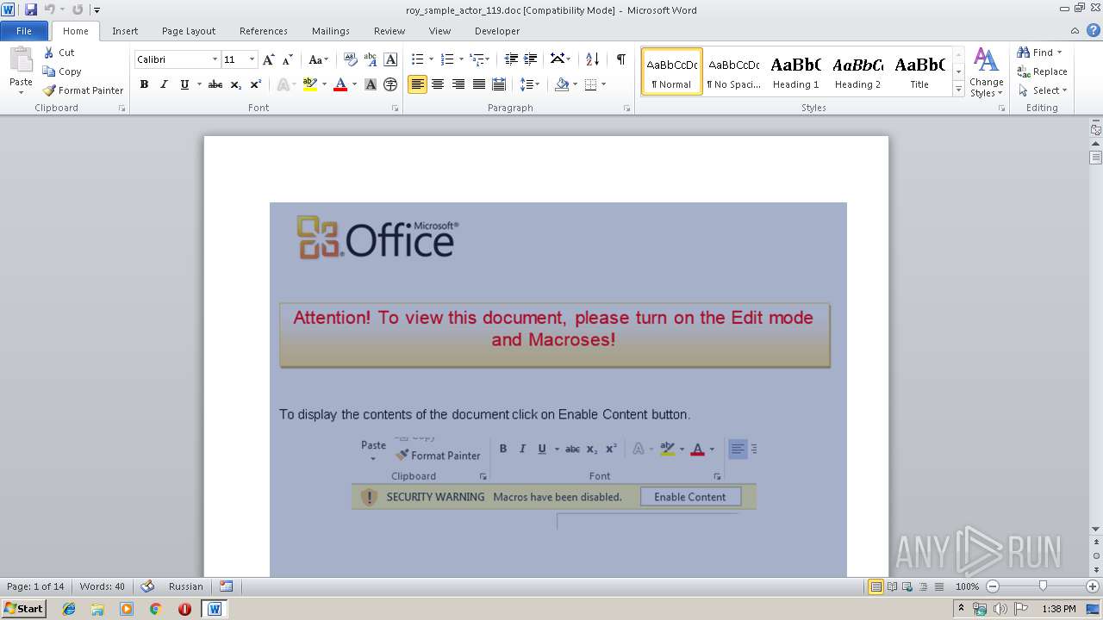Click the Cut command
The height and width of the screenshot is (620, 1103).
(x=59, y=53)
